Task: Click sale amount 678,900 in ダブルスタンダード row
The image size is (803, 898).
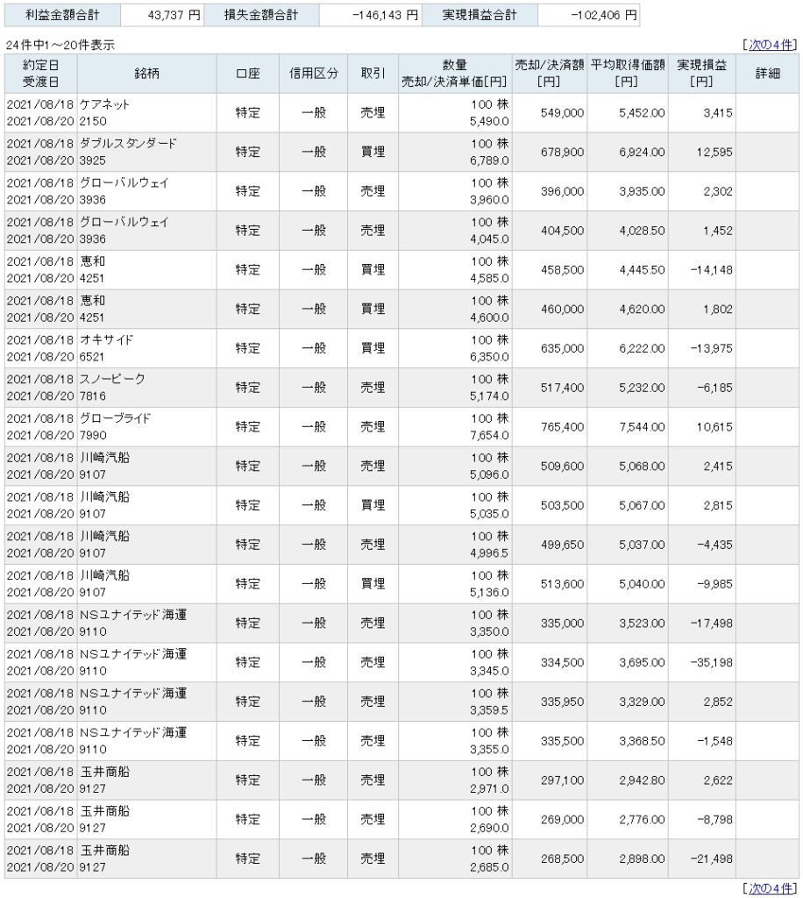Action: (563, 153)
